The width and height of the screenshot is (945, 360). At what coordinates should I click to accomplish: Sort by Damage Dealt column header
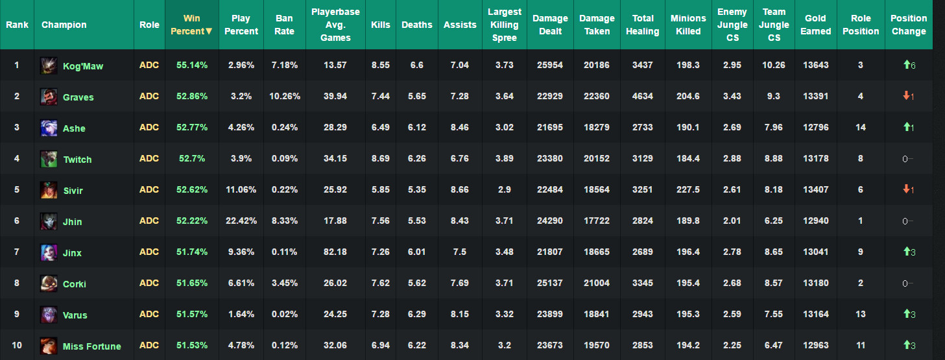point(550,25)
